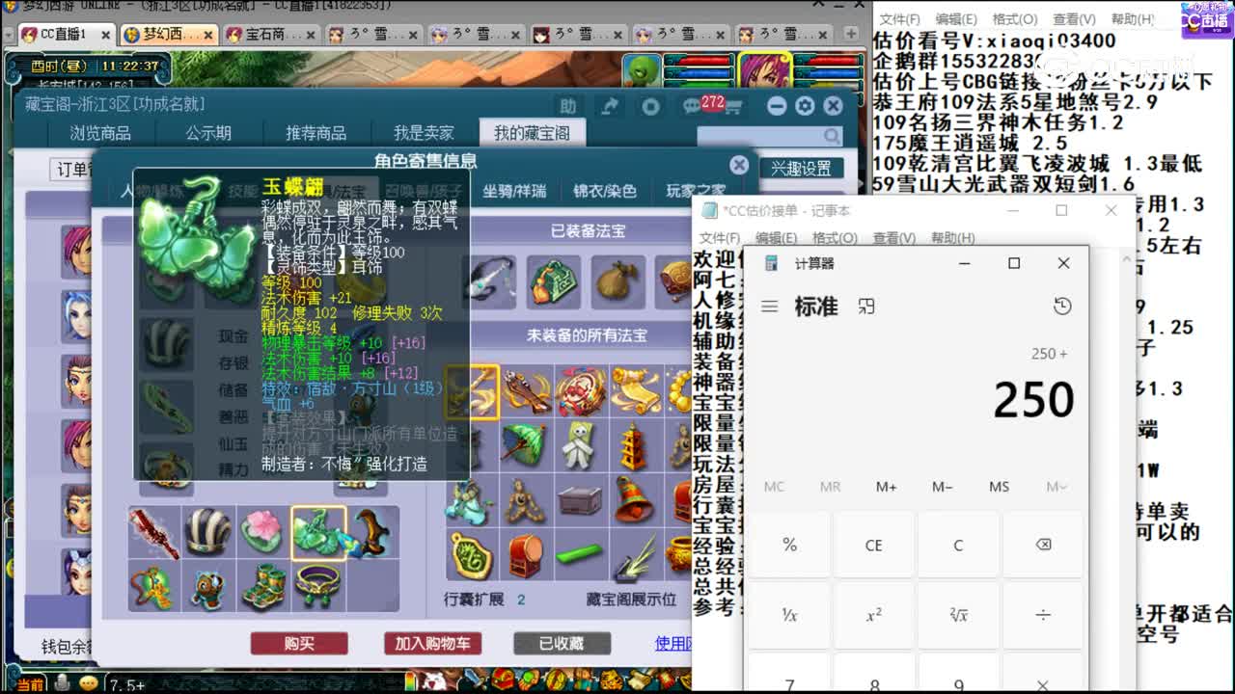This screenshot has height=694, width=1235.
Task: Click the calculator divide key
Action: 1042,614
